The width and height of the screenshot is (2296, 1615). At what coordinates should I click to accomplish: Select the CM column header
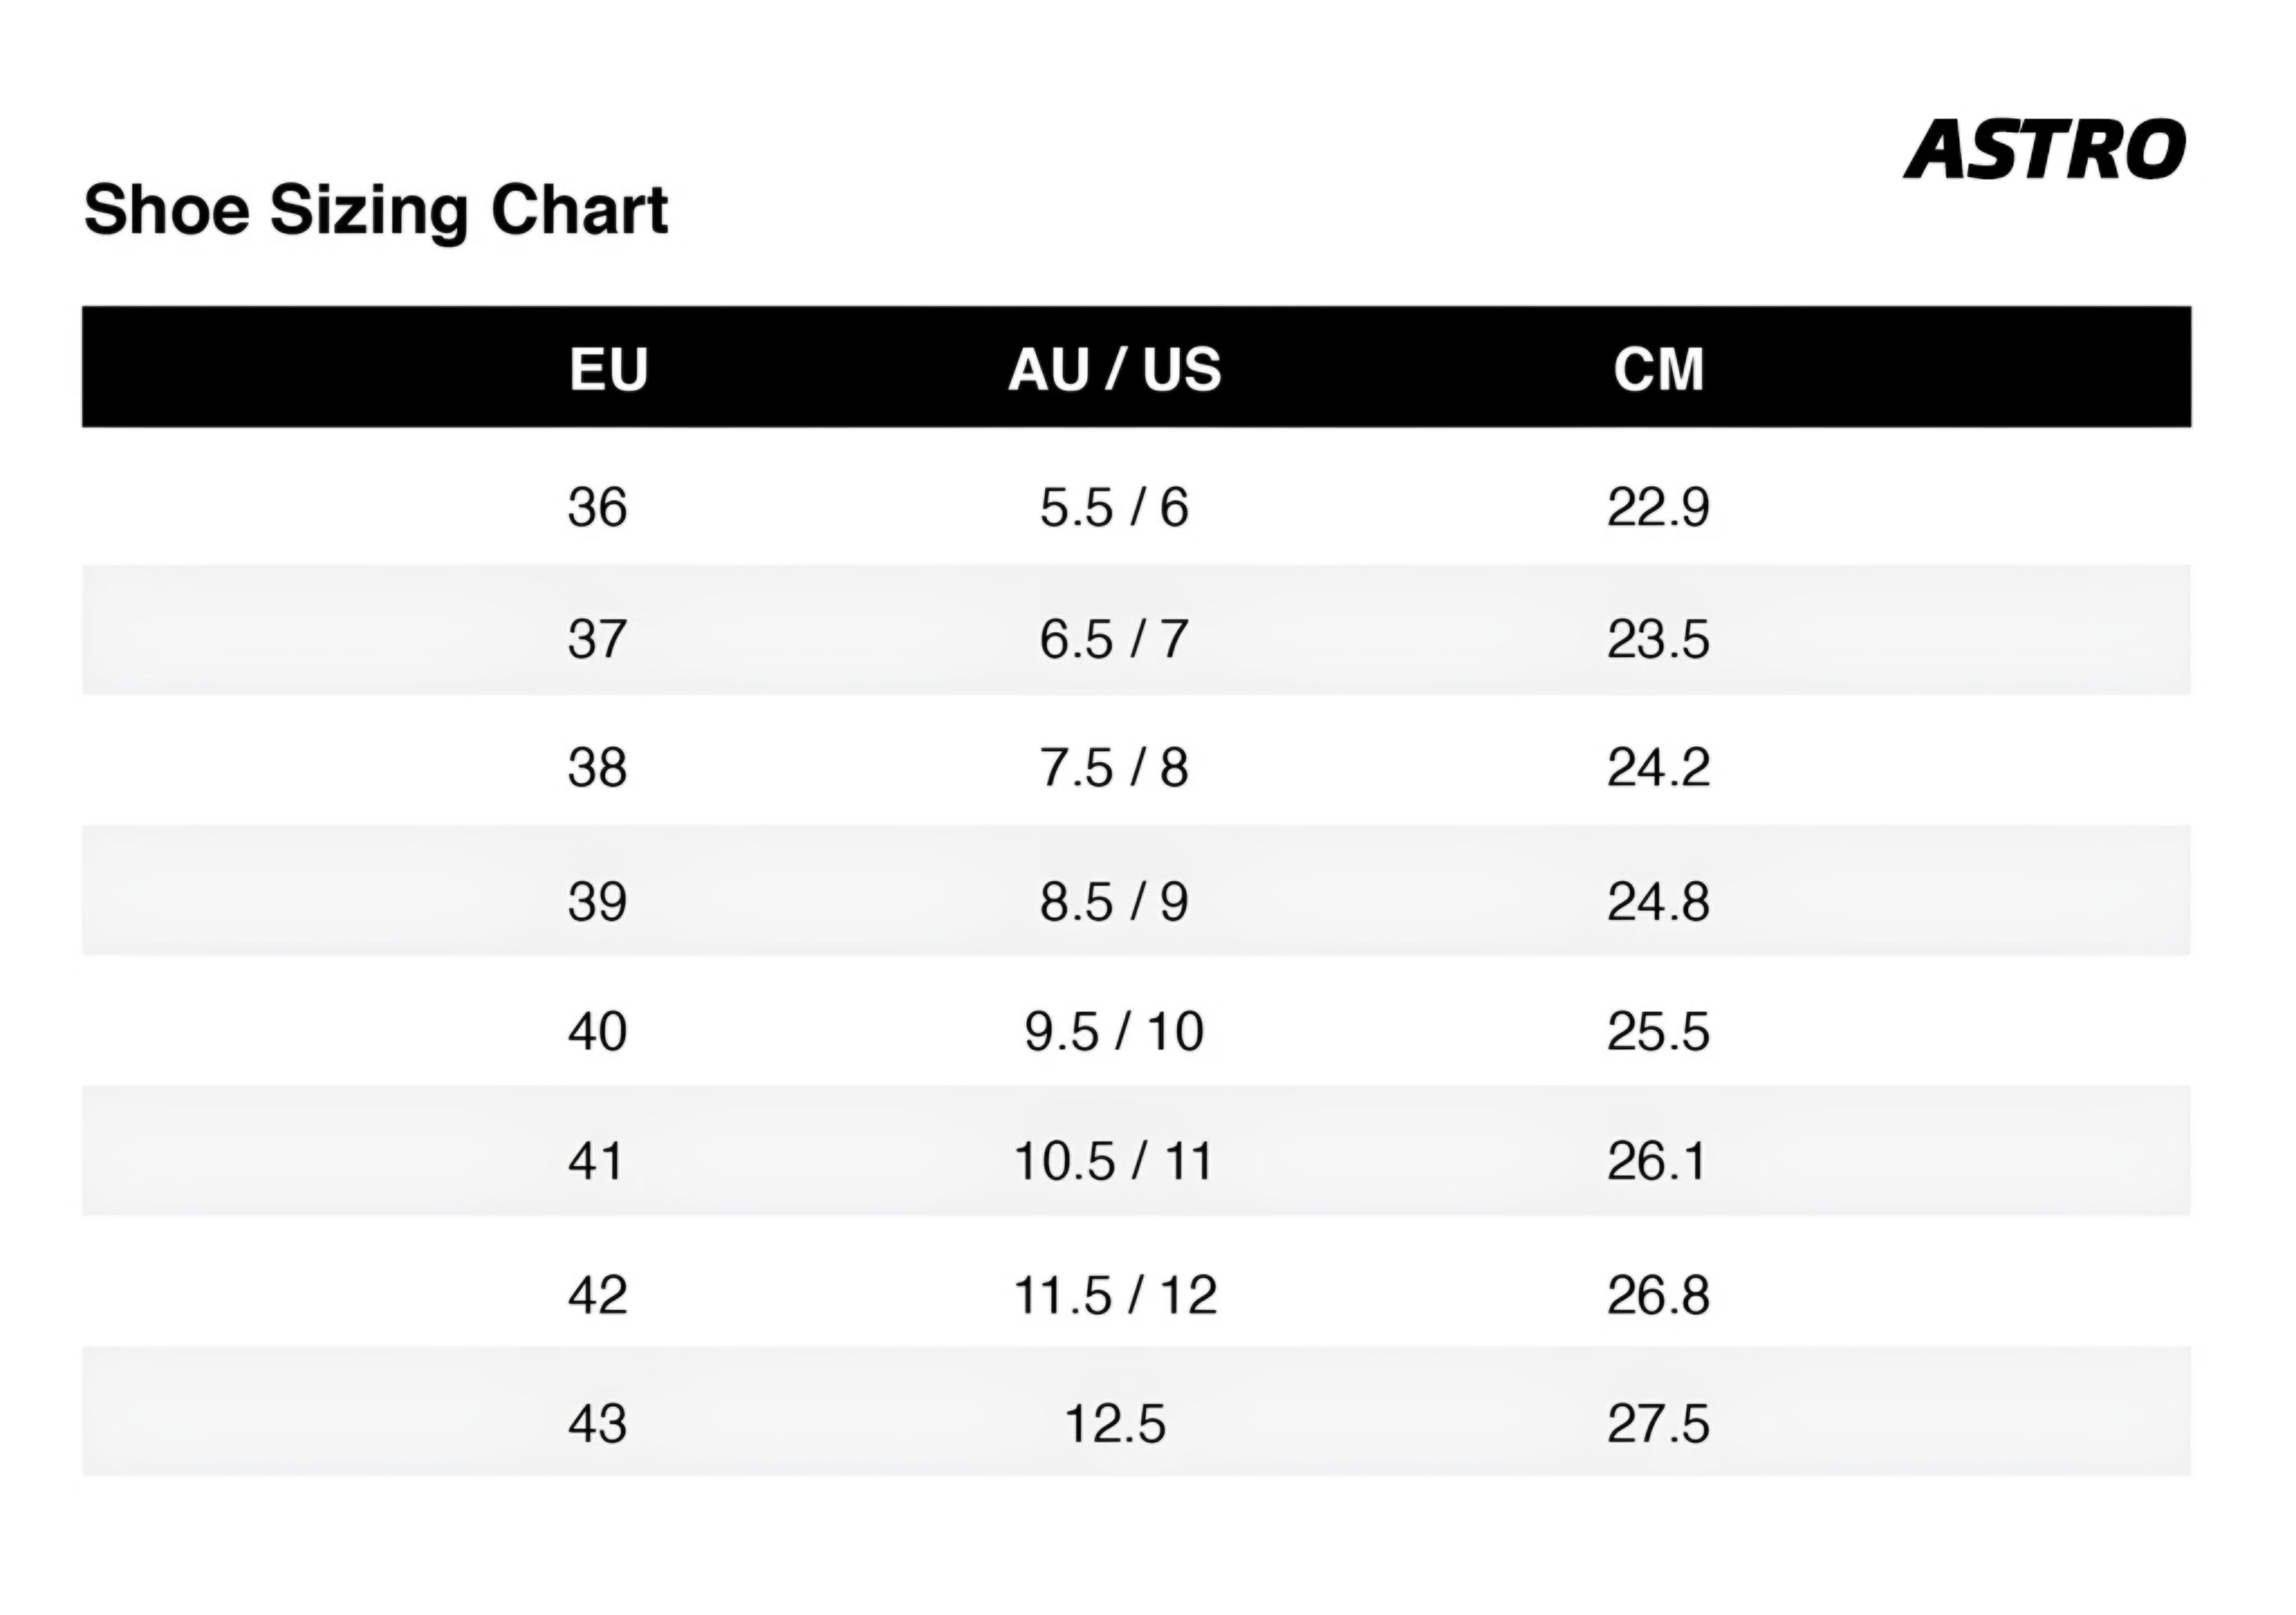[x=1658, y=369]
